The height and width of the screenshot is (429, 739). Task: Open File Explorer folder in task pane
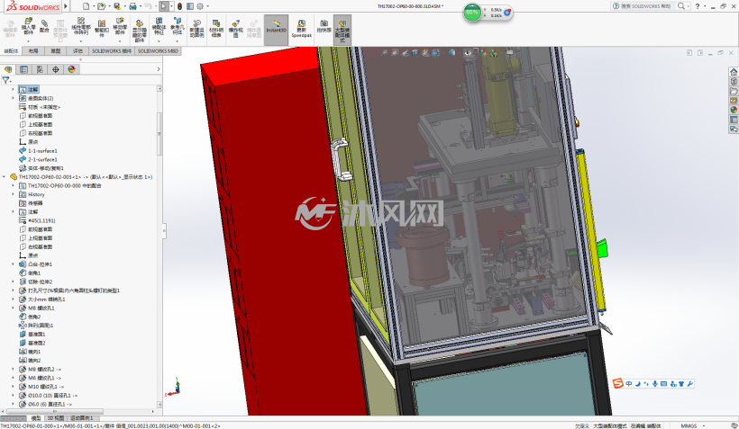pyautogui.click(x=734, y=91)
